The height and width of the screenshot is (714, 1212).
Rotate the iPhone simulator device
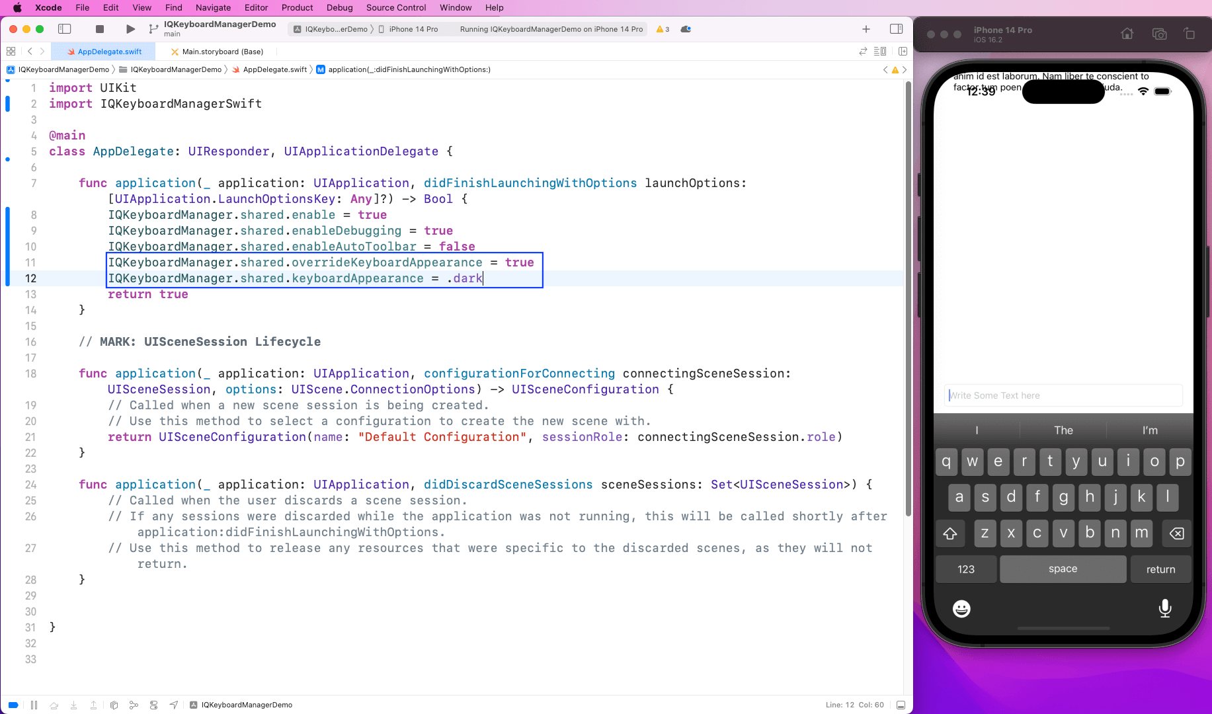1189,34
